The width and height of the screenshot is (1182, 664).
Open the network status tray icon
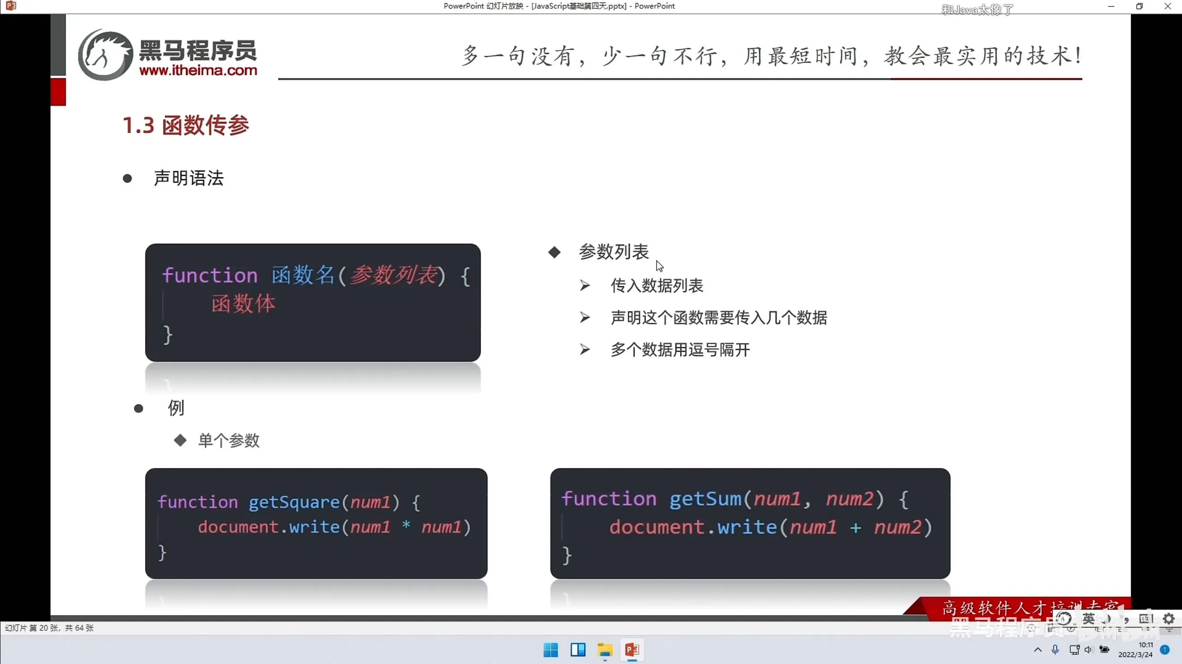click(1074, 650)
